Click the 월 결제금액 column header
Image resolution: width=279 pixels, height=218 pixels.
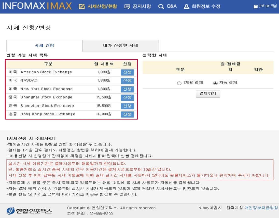(230, 67)
